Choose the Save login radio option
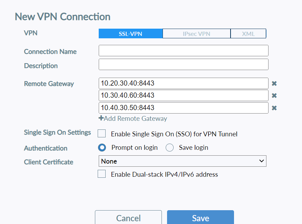The image size is (302, 224). tap(169, 148)
